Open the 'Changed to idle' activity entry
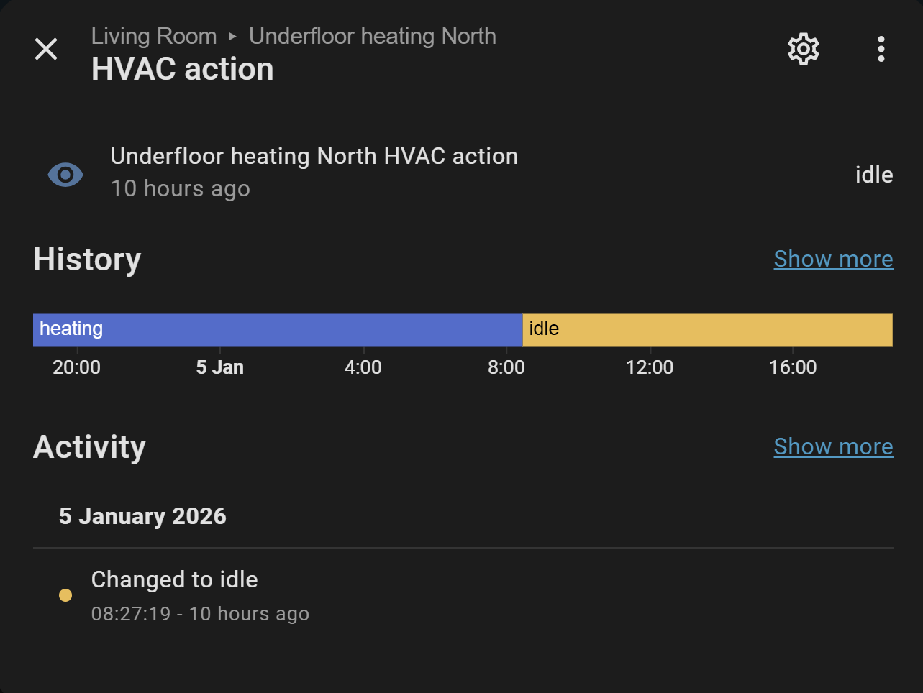Image resolution: width=923 pixels, height=693 pixels. 175,579
